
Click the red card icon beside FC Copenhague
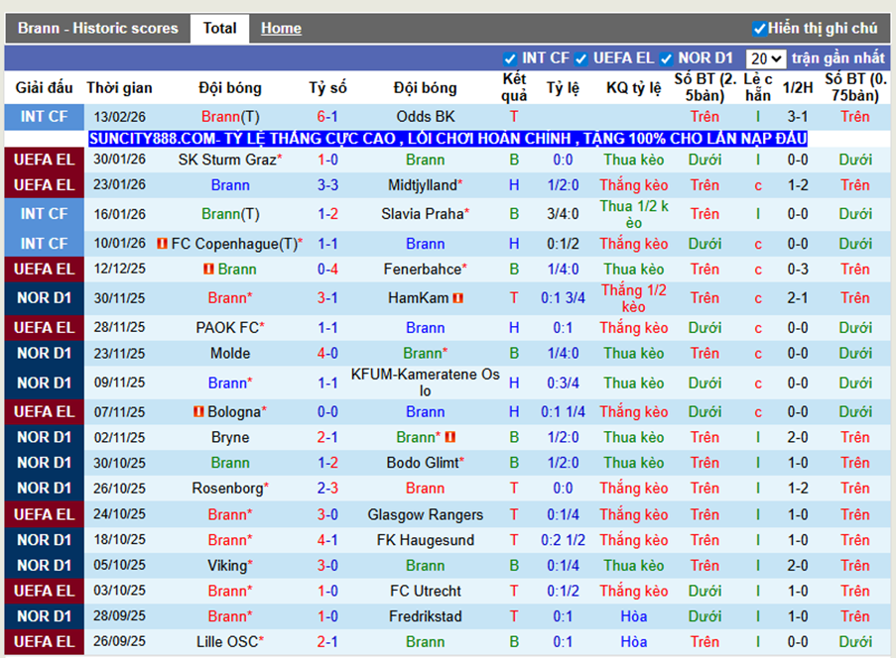[x=163, y=244]
